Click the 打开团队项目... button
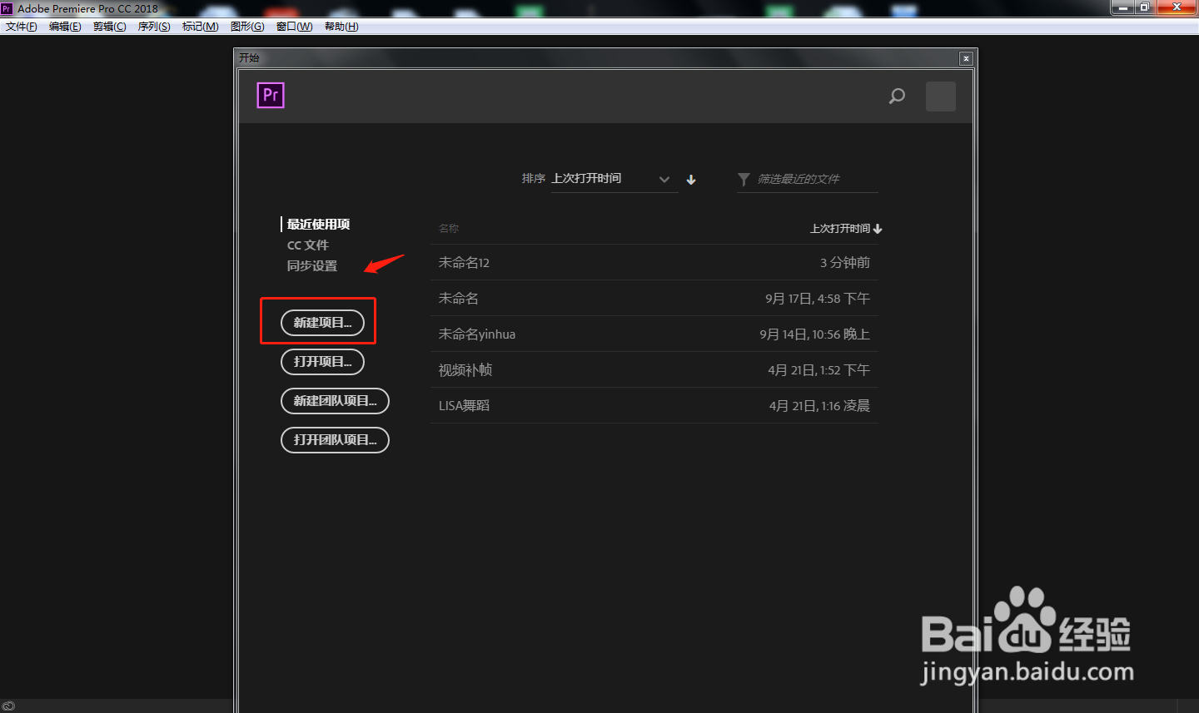 click(x=336, y=440)
